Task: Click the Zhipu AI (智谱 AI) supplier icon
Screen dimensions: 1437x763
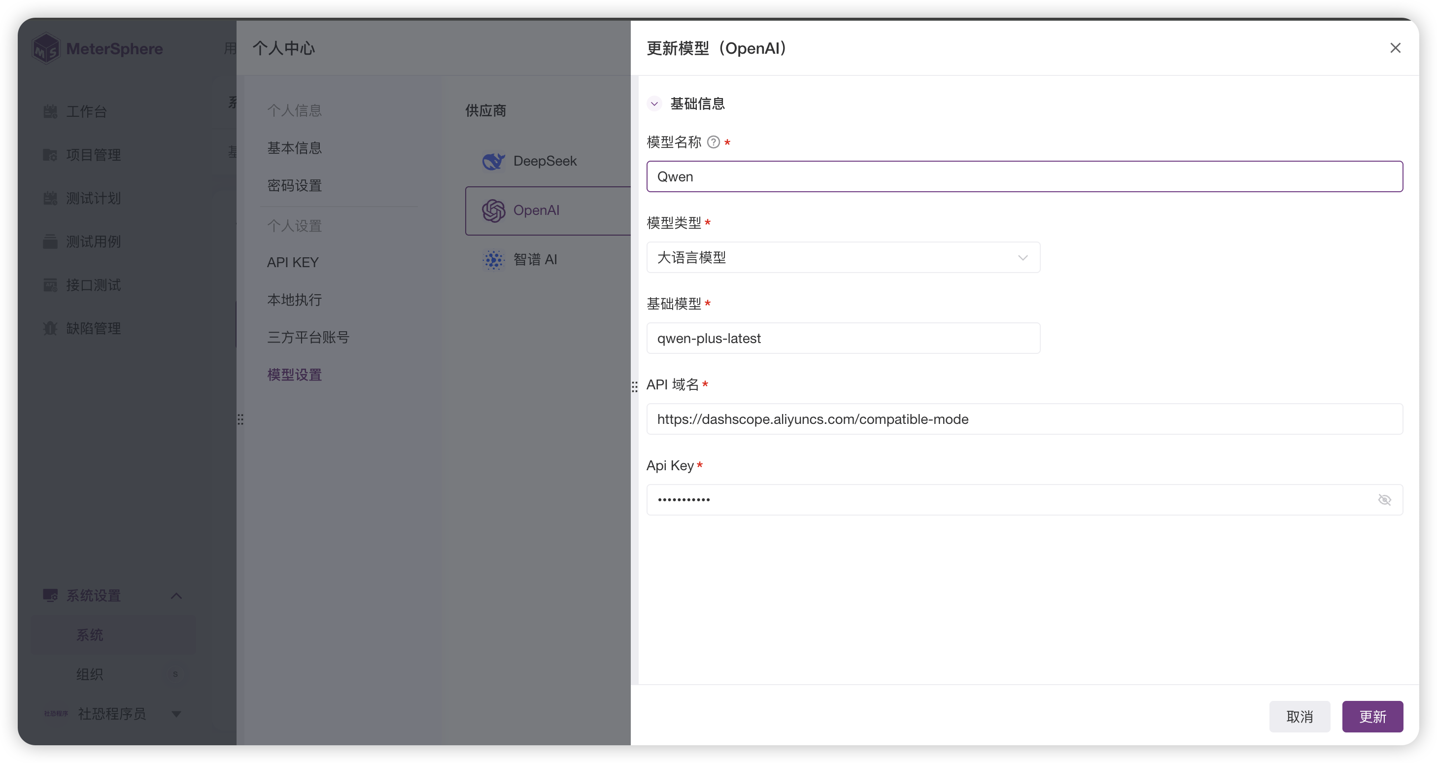Action: point(493,260)
